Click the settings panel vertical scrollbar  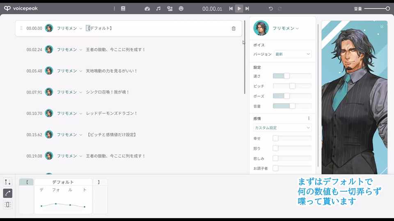318,95
